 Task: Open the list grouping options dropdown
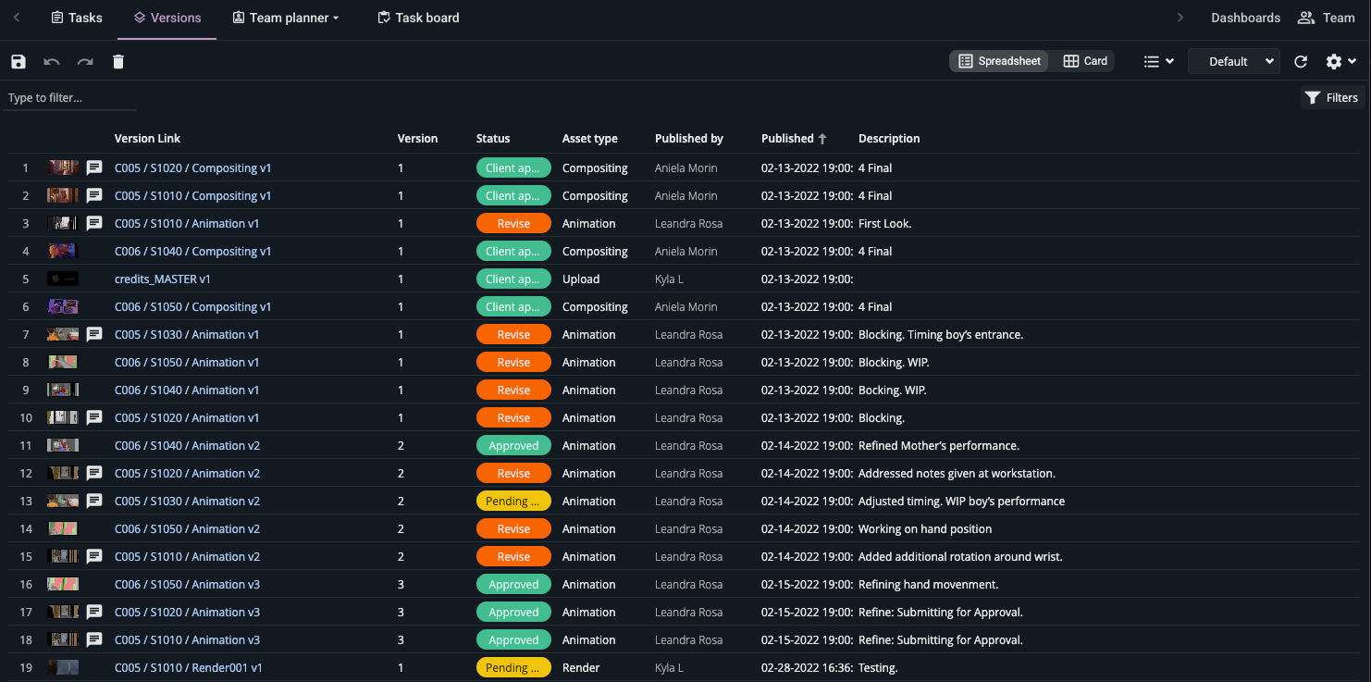point(1158,62)
